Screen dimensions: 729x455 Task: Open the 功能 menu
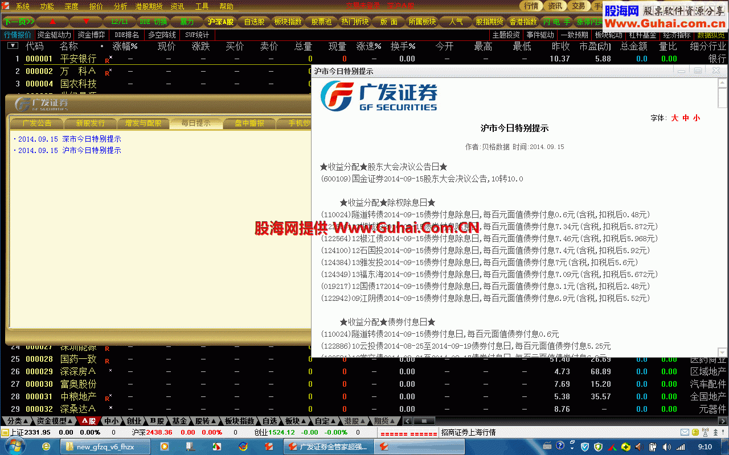click(x=47, y=7)
